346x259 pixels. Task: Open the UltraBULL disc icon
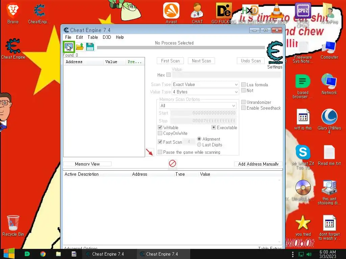[x=303, y=191]
